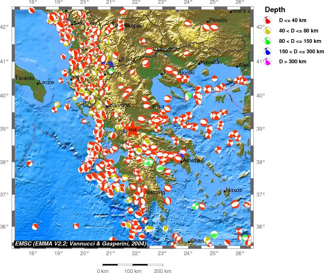This screenshot has width=324, height=273.
Task: Click the green focal mechanism west of Naxos
Action: [196, 206]
